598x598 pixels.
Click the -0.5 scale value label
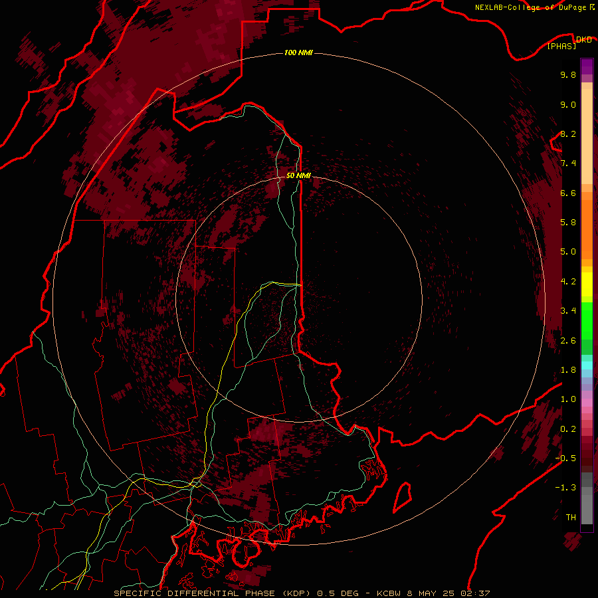565,458
